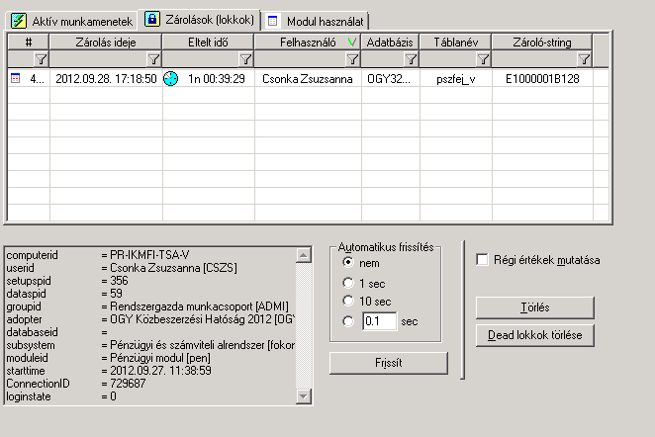Click the lightning icon on Aktív munkamenetek tab
The height and width of the screenshot is (437, 655).
[19, 21]
